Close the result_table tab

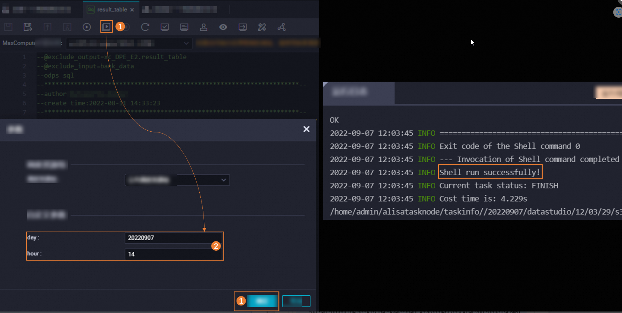click(x=132, y=10)
